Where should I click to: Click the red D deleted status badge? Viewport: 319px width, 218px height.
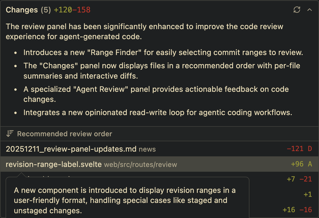[310, 149]
